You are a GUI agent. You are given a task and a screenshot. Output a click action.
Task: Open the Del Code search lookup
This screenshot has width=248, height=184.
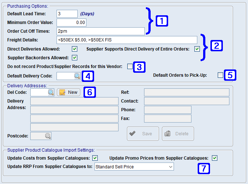pos(51,92)
